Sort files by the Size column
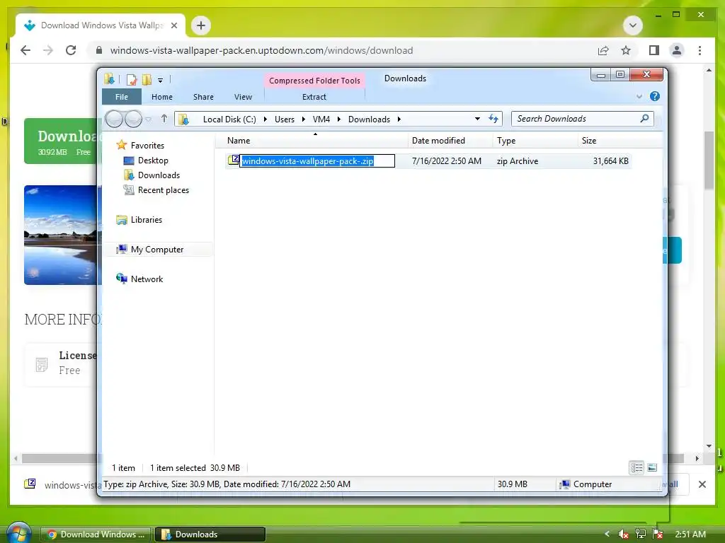 pos(620,141)
